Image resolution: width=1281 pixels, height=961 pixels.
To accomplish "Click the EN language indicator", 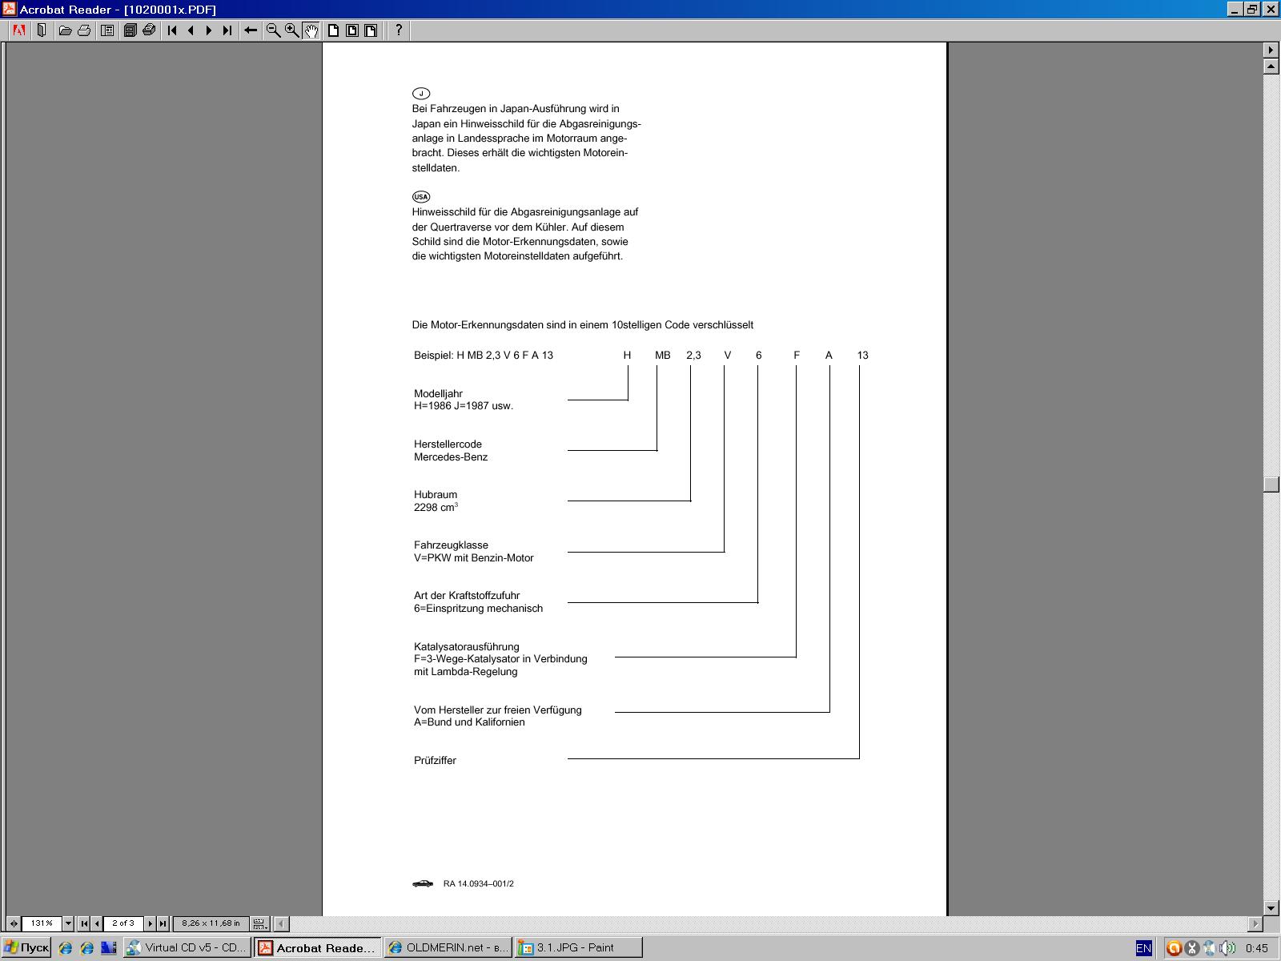I will tap(1143, 948).
